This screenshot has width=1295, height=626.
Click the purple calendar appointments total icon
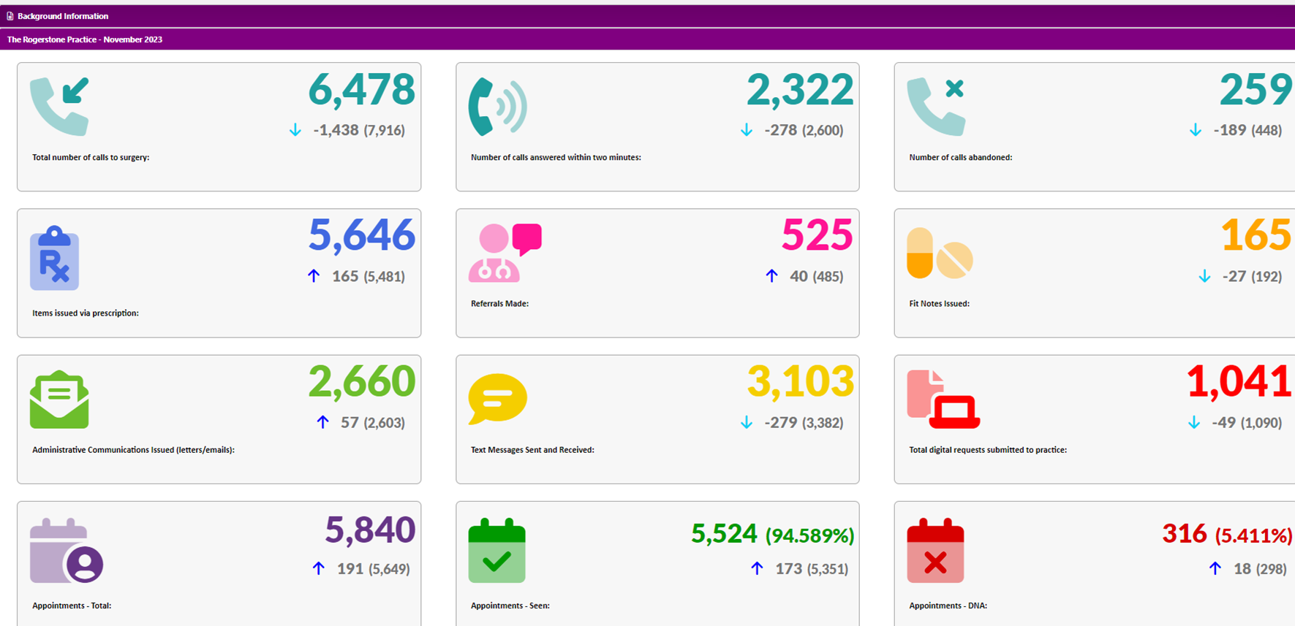click(x=66, y=551)
